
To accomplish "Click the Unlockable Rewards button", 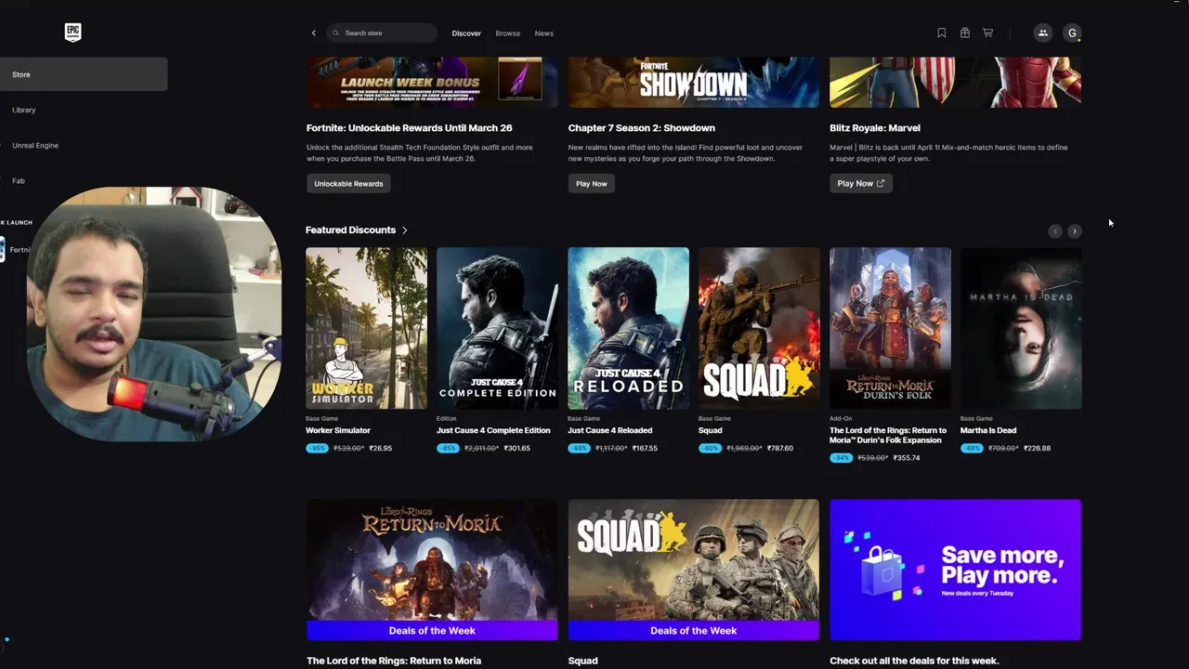I will 348,184.
